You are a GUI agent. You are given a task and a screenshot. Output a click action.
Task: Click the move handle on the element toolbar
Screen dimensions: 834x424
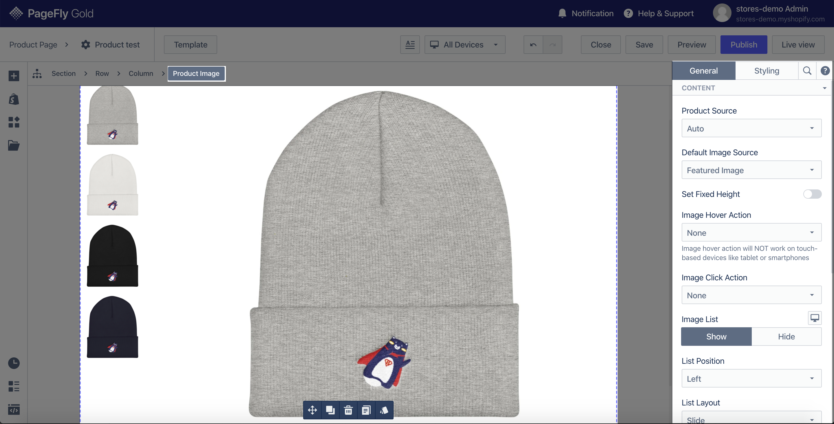(312, 410)
